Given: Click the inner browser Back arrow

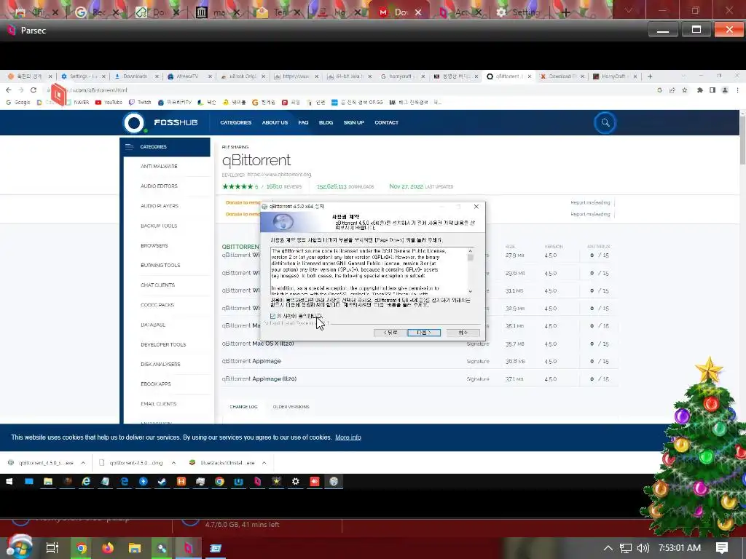Looking at the screenshot, I should 9,90.
